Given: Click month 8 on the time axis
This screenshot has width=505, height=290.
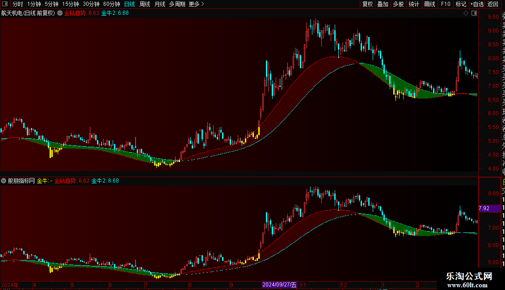Looking at the screenshot, I should (x=190, y=285).
